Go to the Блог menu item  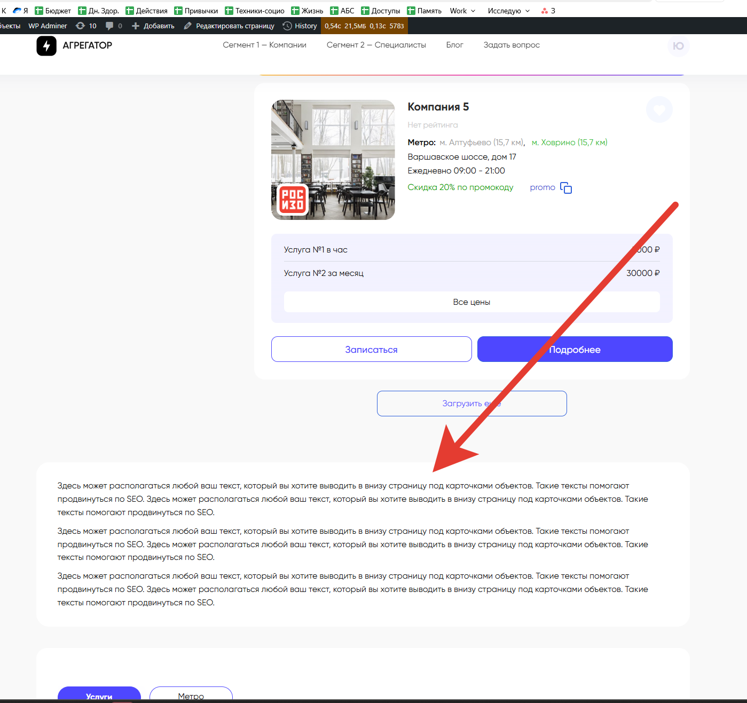(454, 45)
